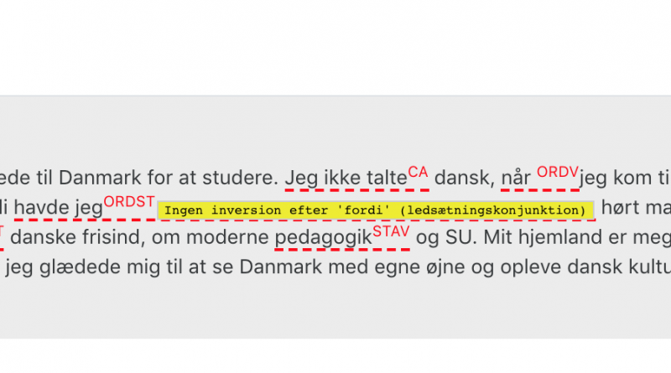Screen dimensions: 671x373
Task: Click the underlined phrase 'Jeg ikke talte'
Action: pos(346,178)
